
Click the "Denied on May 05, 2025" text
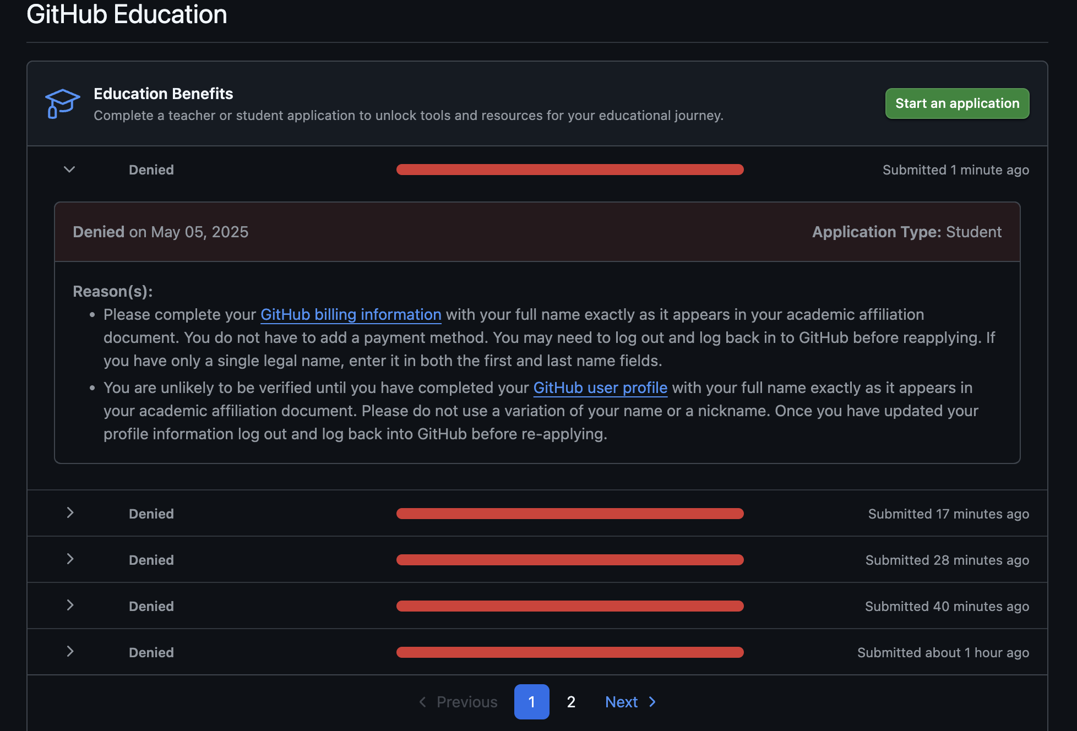[160, 232]
